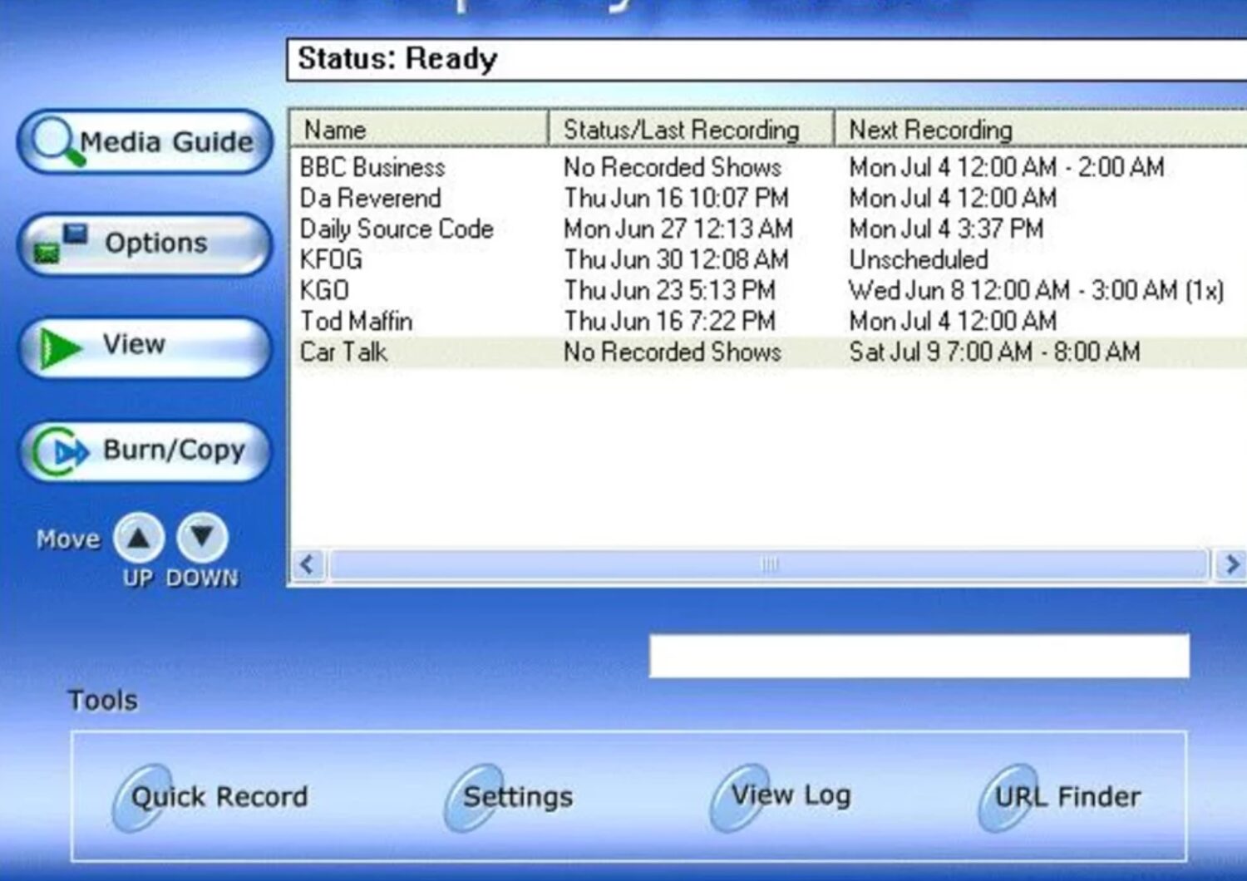Open the Options panel
Image resolution: width=1247 pixels, height=881 pixels.
tap(145, 244)
